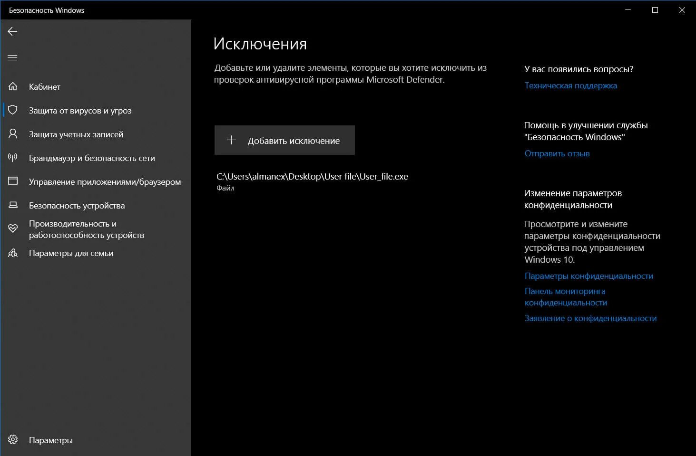Click the plus icon to add exclusion

[x=231, y=140]
